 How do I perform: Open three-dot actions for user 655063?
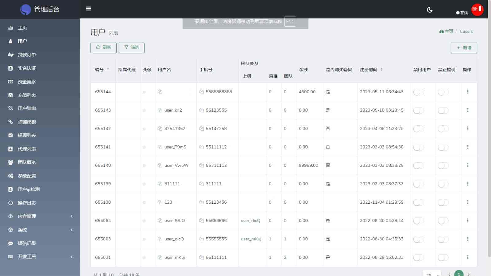pos(468,239)
